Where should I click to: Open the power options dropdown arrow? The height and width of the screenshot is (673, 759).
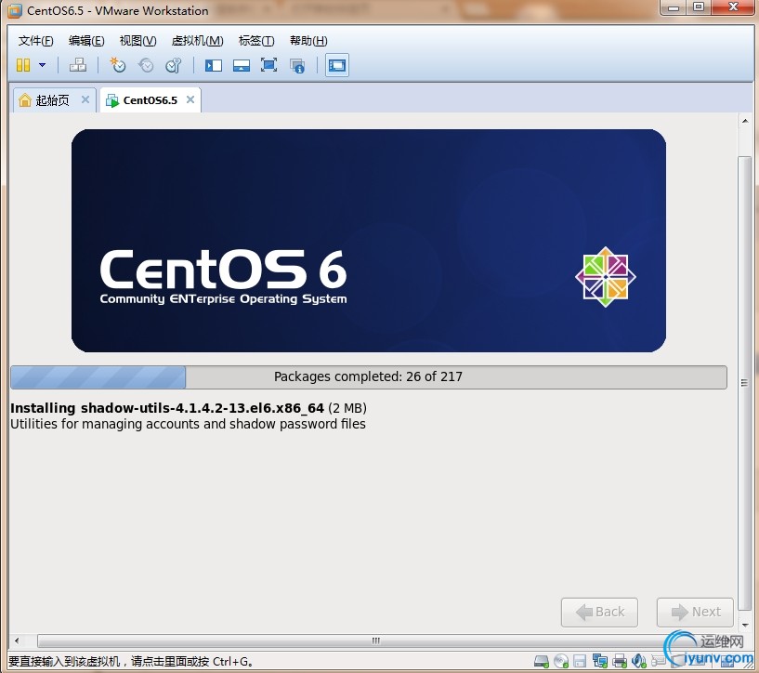click(42, 65)
